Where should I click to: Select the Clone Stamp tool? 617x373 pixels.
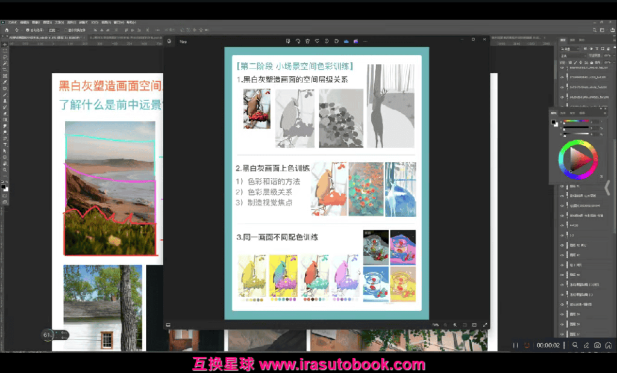5,102
